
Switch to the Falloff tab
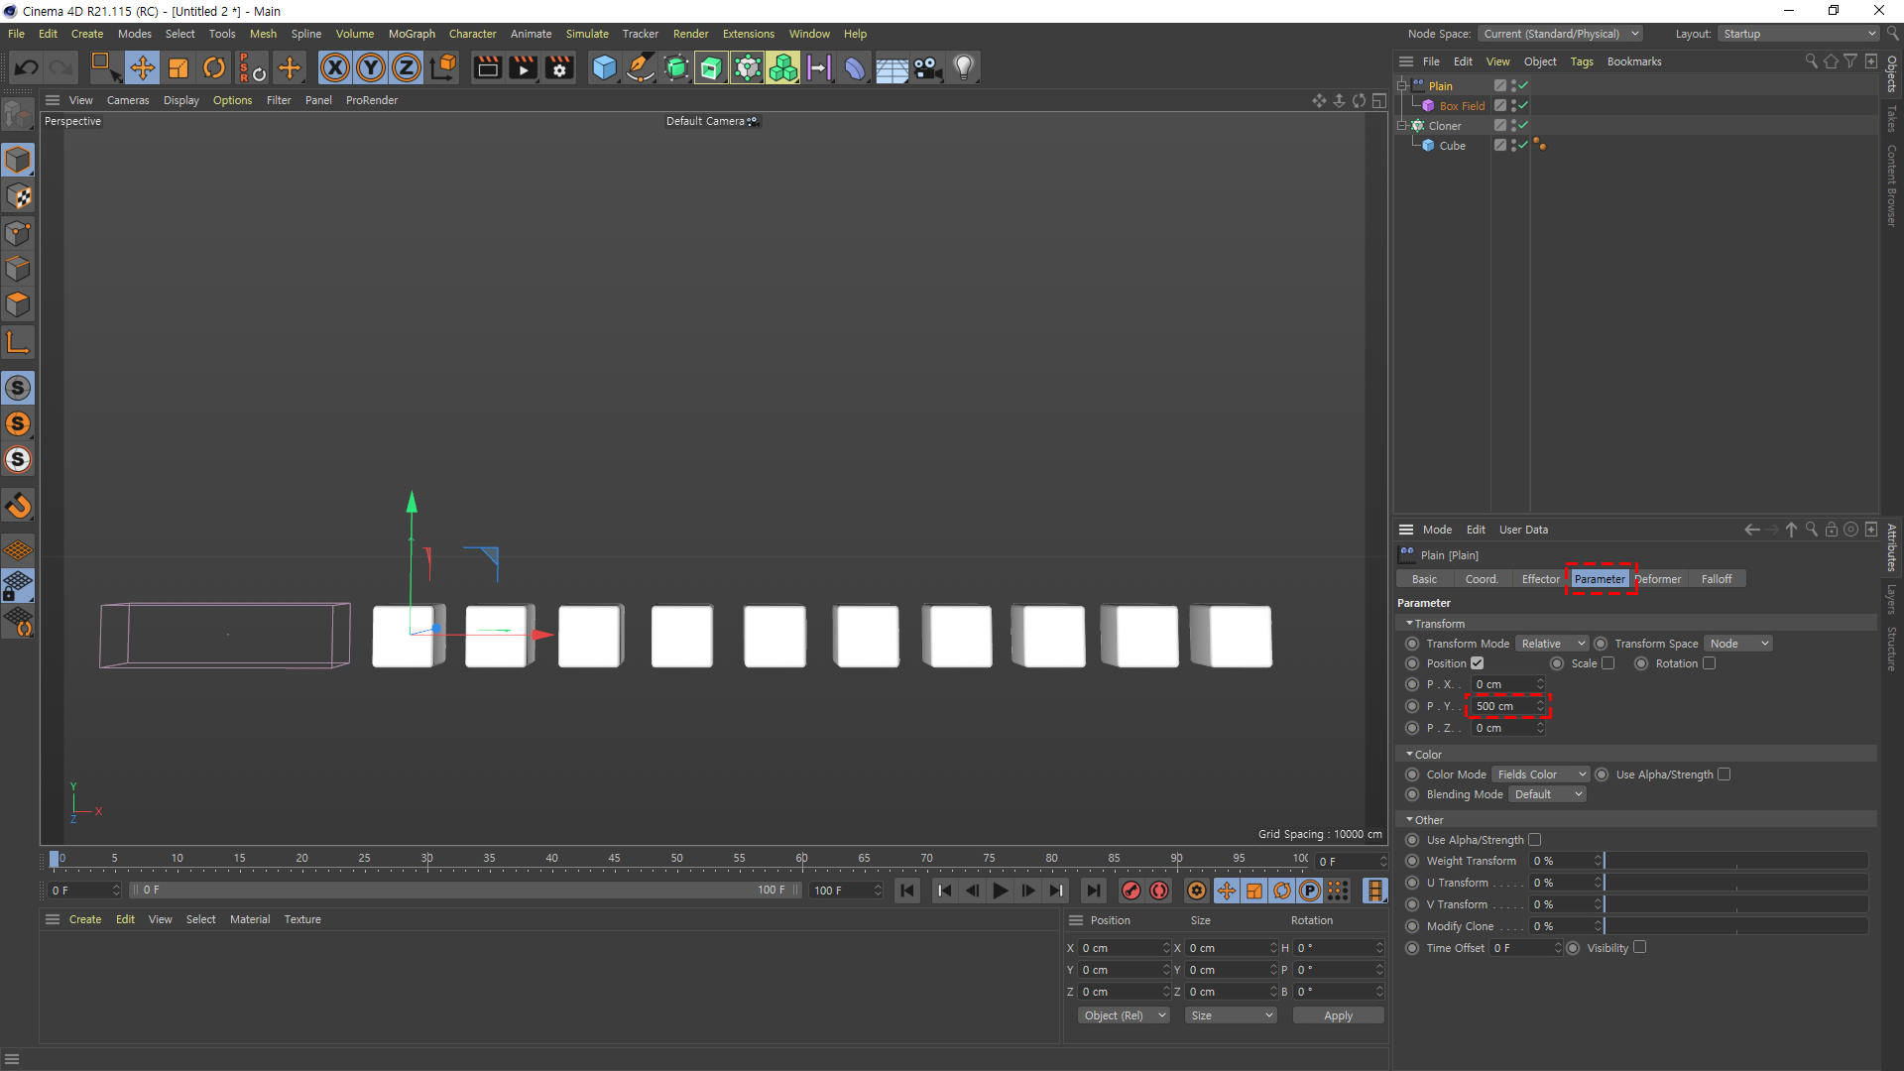[x=1716, y=579]
